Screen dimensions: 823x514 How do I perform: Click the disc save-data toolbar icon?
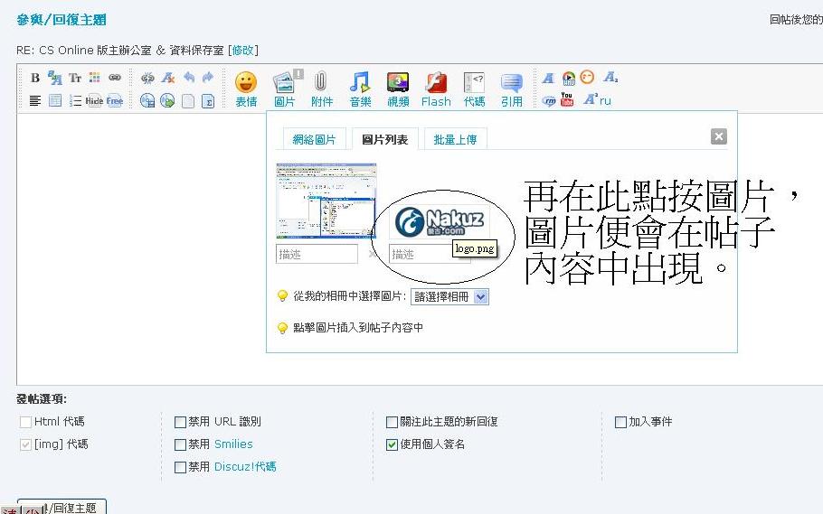[147, 100]
